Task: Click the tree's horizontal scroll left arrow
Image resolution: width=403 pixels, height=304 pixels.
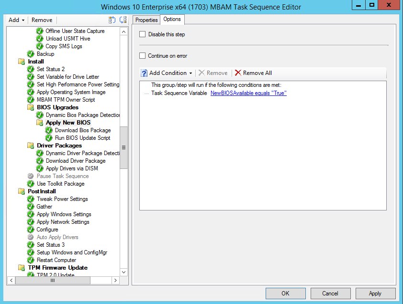Action: (x=11, y=281)
